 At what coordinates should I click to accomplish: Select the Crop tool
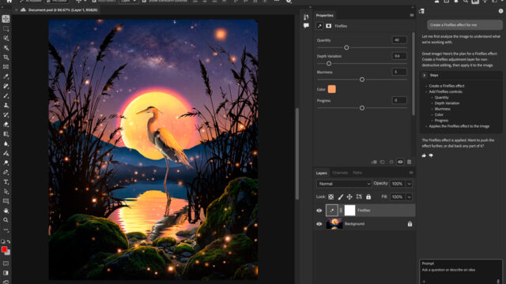click(6, 58)
